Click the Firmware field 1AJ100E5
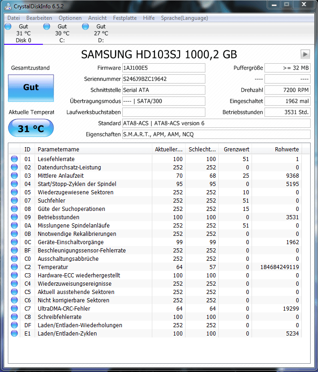Screen dimensions: 318x372 164,68
